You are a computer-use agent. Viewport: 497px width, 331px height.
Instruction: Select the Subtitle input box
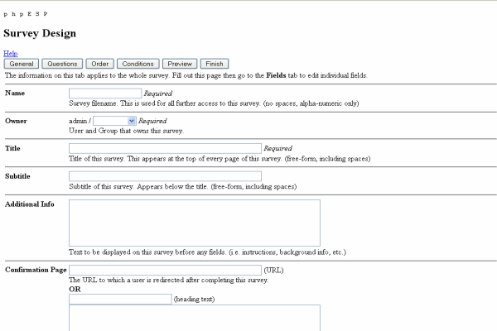coord(165,176)
